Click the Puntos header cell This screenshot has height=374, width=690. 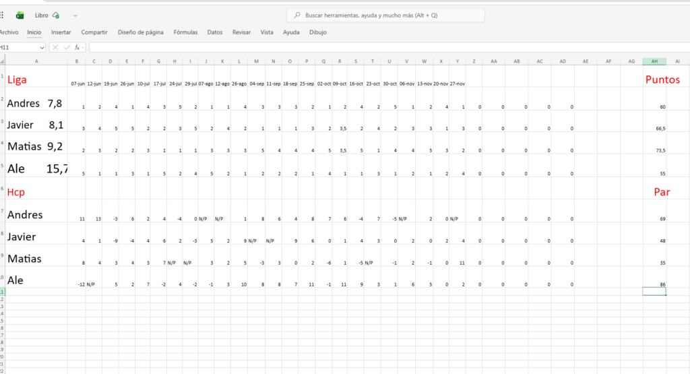point(662,80)
